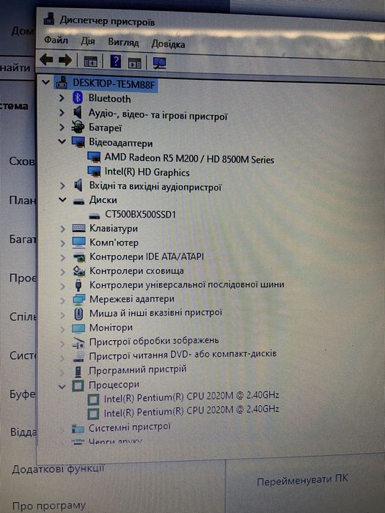385x513 pixels.
Task: Click the DVD drive category icon
Action: (78, 356)
